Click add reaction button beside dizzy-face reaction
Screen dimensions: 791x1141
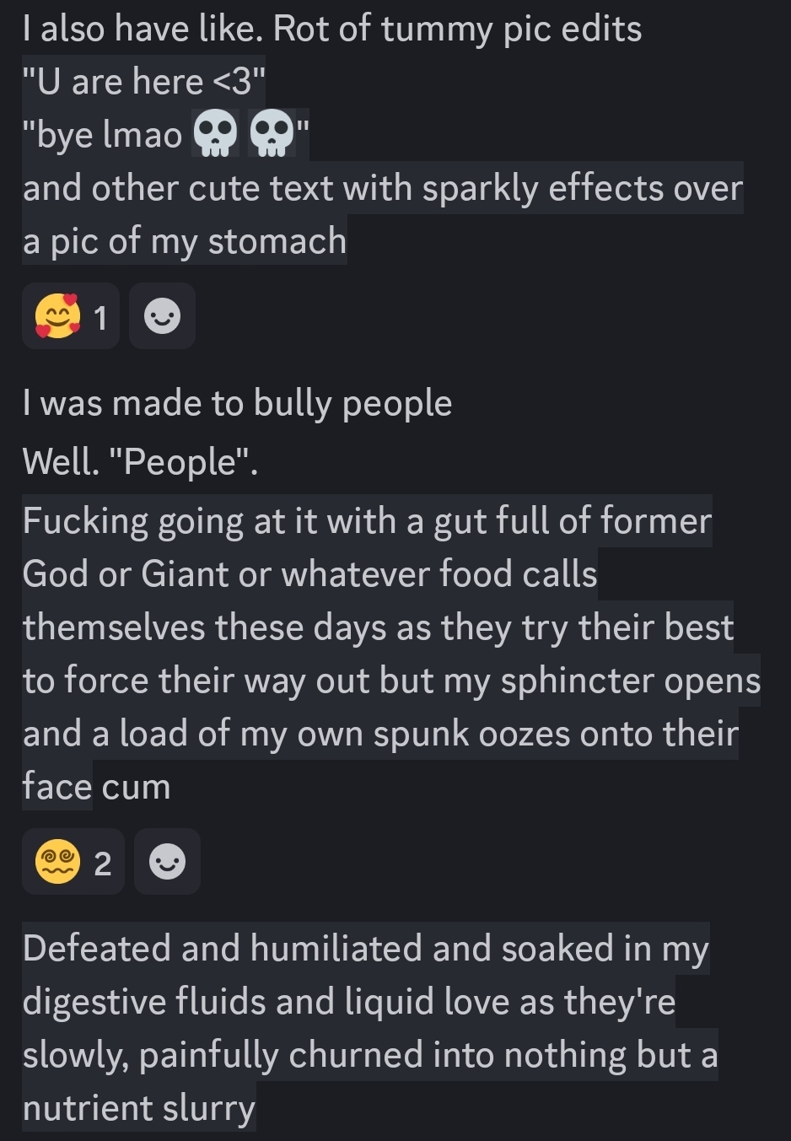click(167, 862)
